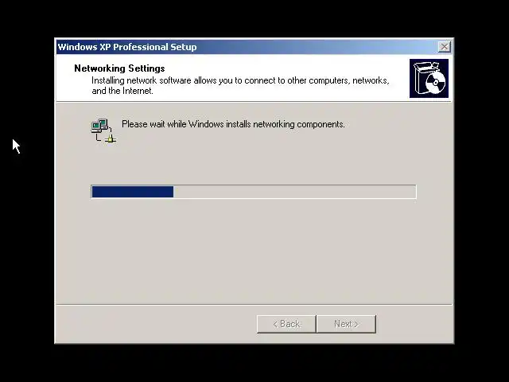Image resolution: width=509 pixels, height=382 pixels.
Task: Click the network computers icon
Action: click(x=103, y=131)
